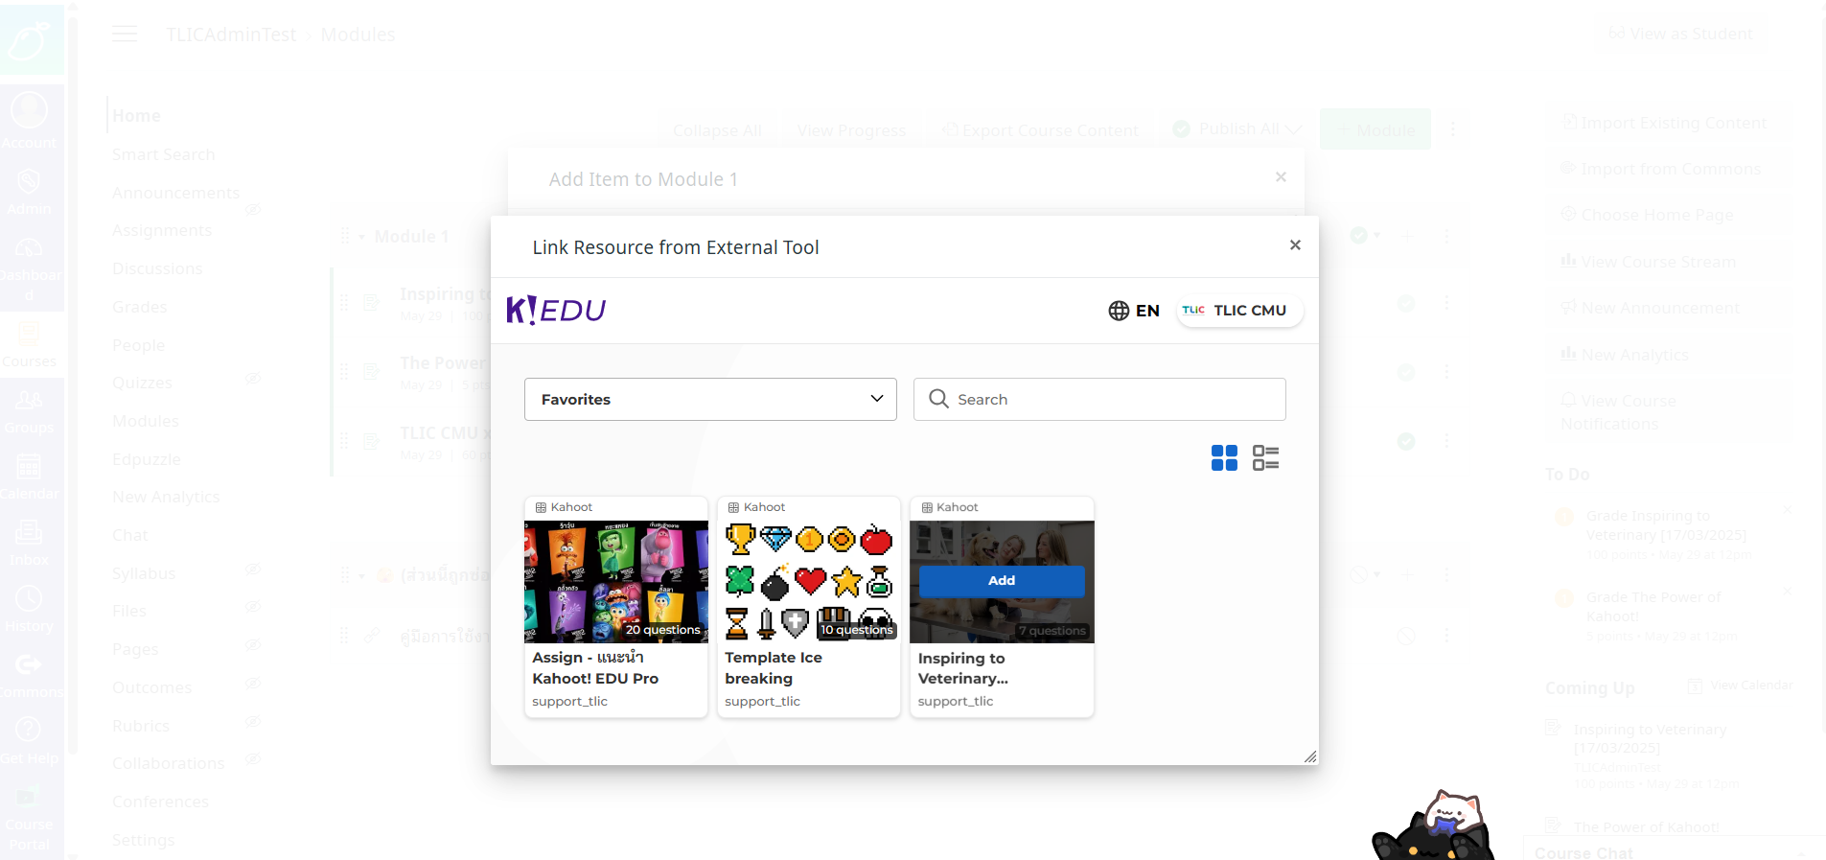Click the search magnifier icon
1826x860 pixels.
938,399
